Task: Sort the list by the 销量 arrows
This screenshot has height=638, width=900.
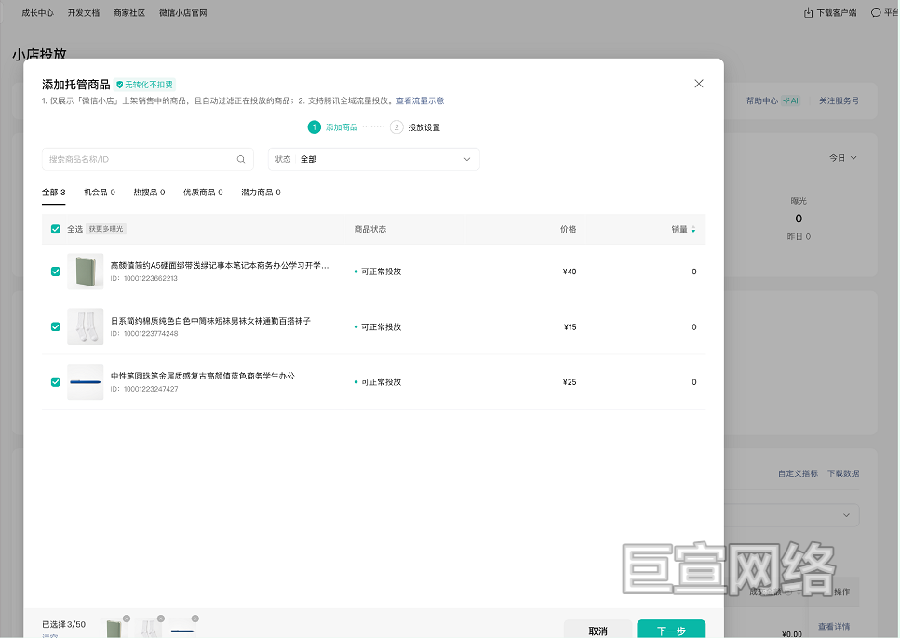Action: (x=693, y=229)
